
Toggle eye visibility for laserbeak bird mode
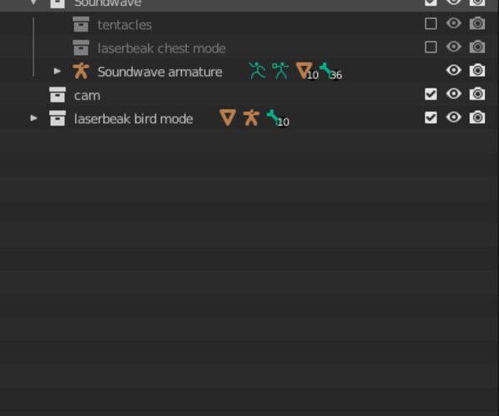pos(454,117)
